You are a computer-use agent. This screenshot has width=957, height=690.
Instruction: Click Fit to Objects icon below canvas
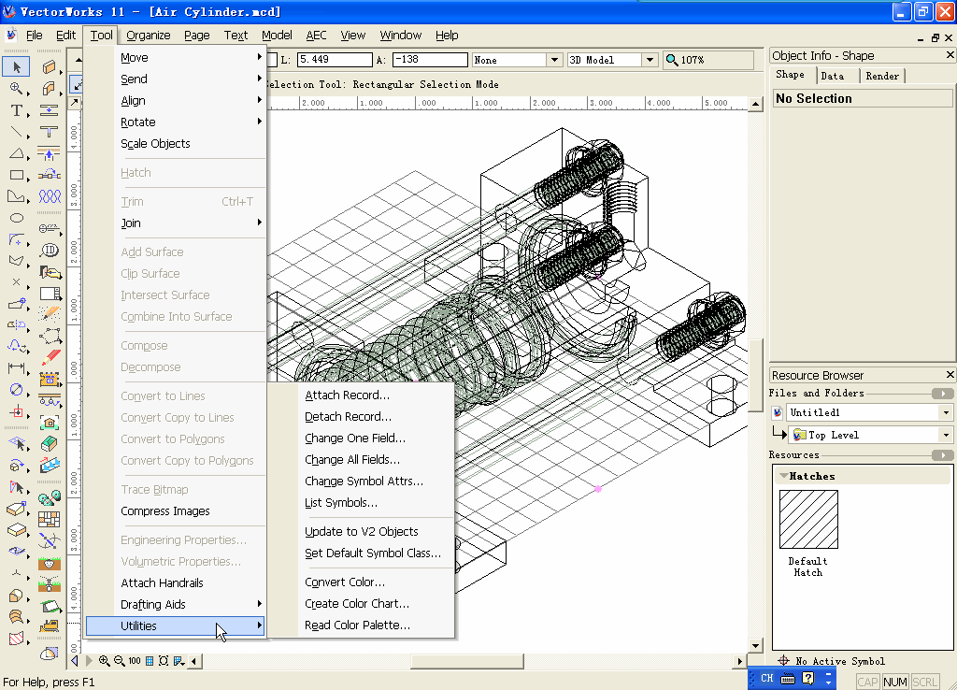click(x=164, y=661)
